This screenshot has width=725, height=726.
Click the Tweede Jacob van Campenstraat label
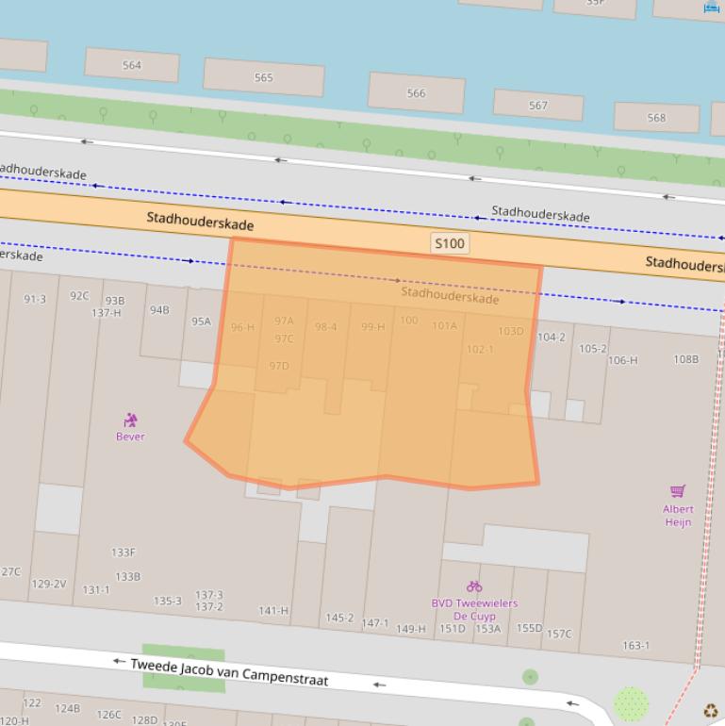[228, 670]
